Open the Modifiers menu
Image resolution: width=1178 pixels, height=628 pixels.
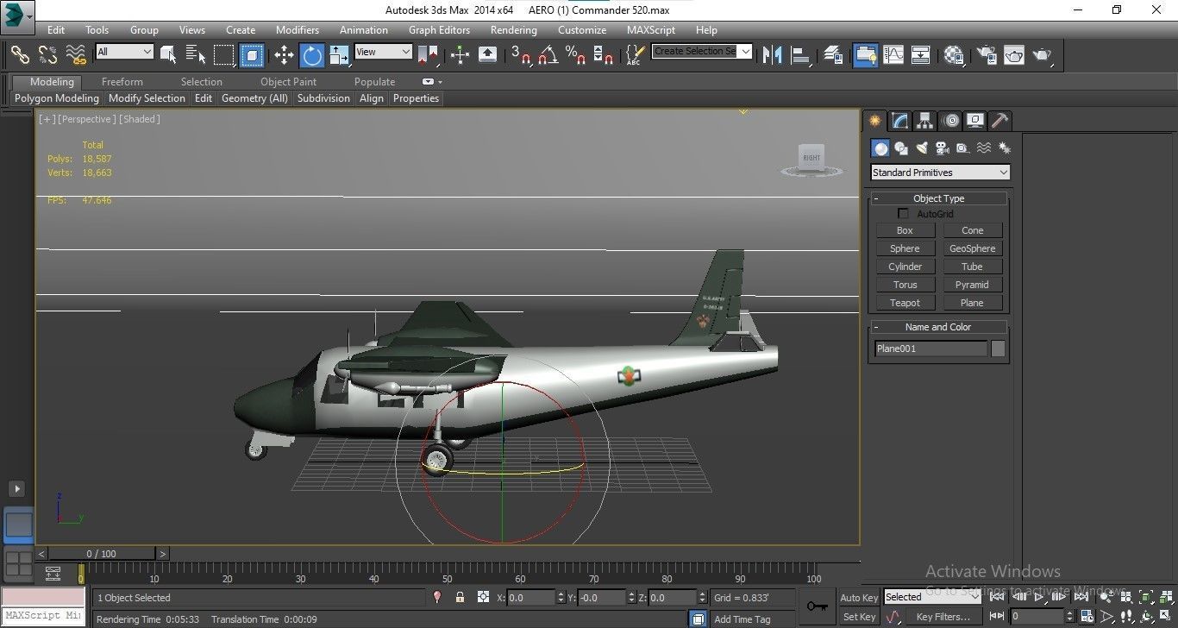(298, 29)
